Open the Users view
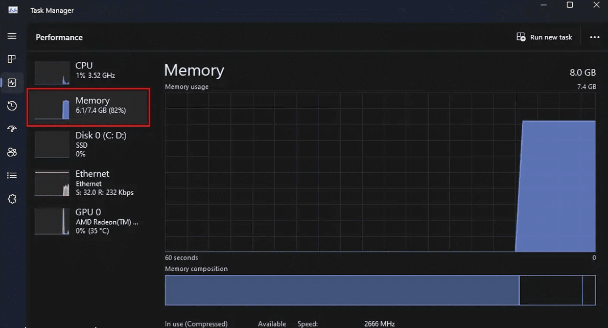 (12, 152)
